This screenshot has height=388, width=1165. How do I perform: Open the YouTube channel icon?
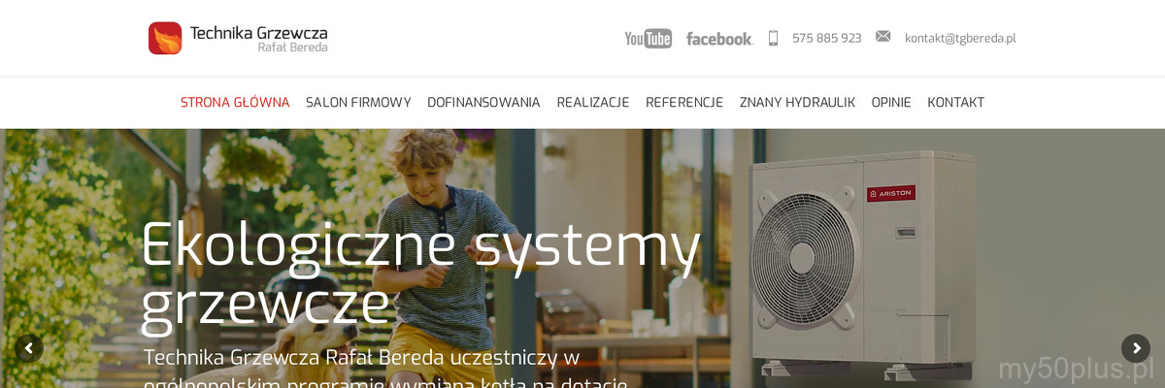pos(648,39)
